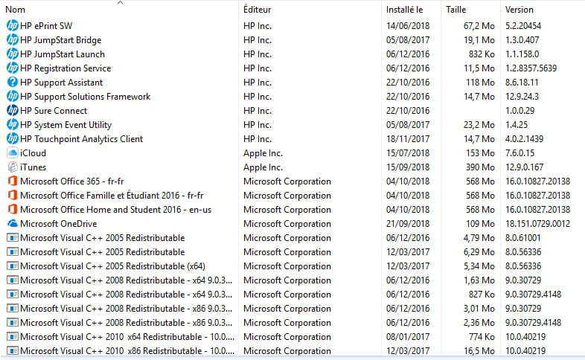The image size is (585, 360).
Task: Click the HP ePrint SW icon
Action: 13,26
